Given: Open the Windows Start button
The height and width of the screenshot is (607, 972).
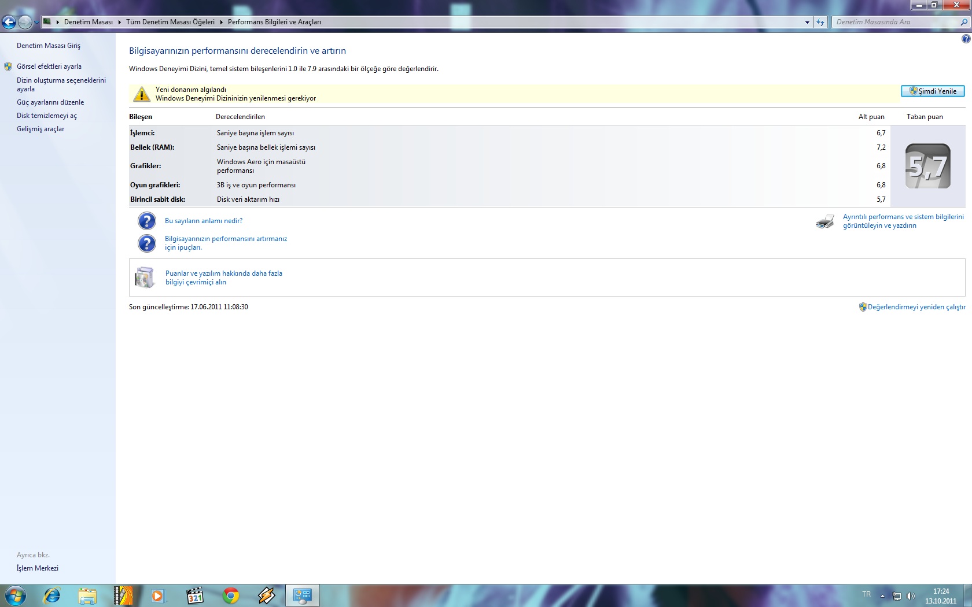Looking at the screenshot, I should (15, 595).
